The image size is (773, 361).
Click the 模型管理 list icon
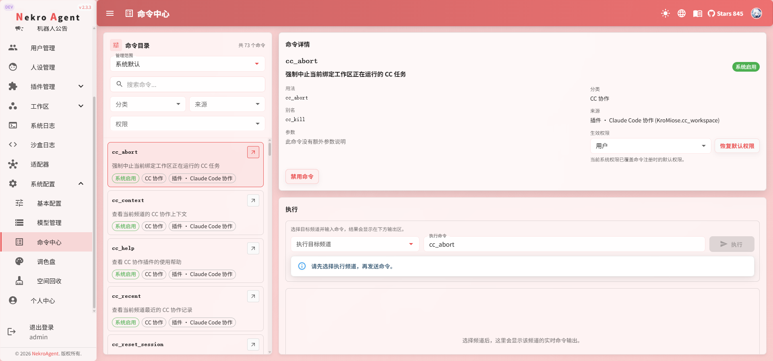click(19, 223)
